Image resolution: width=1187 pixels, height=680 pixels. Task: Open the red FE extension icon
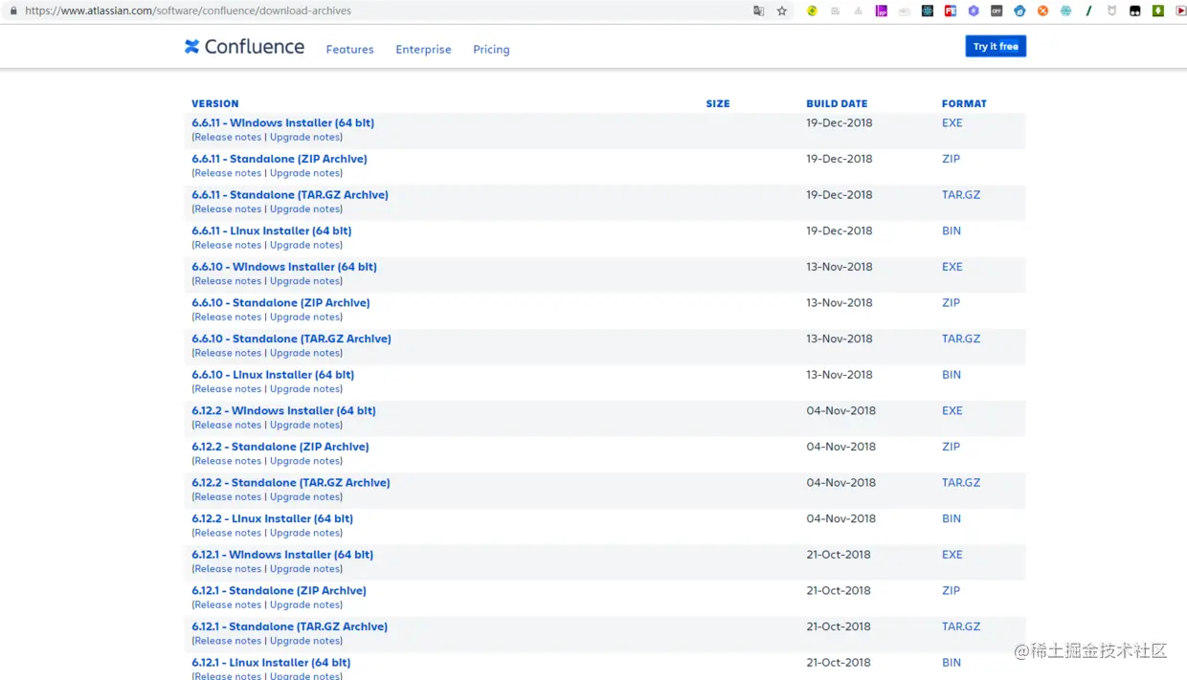951,11
